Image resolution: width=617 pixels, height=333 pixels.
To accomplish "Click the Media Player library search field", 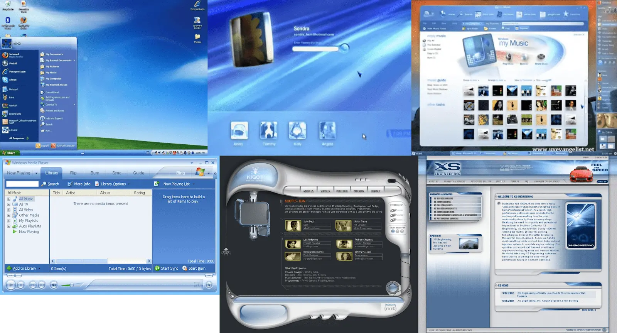I will coord(22,184).
